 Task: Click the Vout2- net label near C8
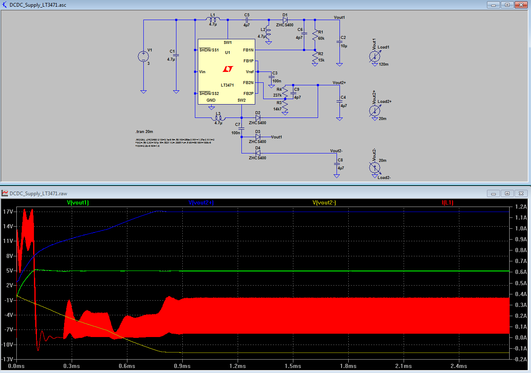tap(337, 151)
